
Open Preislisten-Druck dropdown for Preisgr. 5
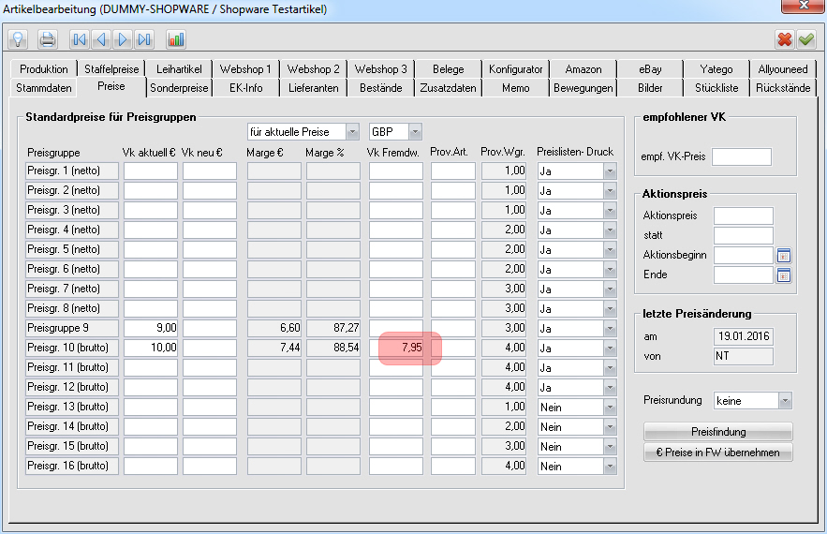click(611, 249)
